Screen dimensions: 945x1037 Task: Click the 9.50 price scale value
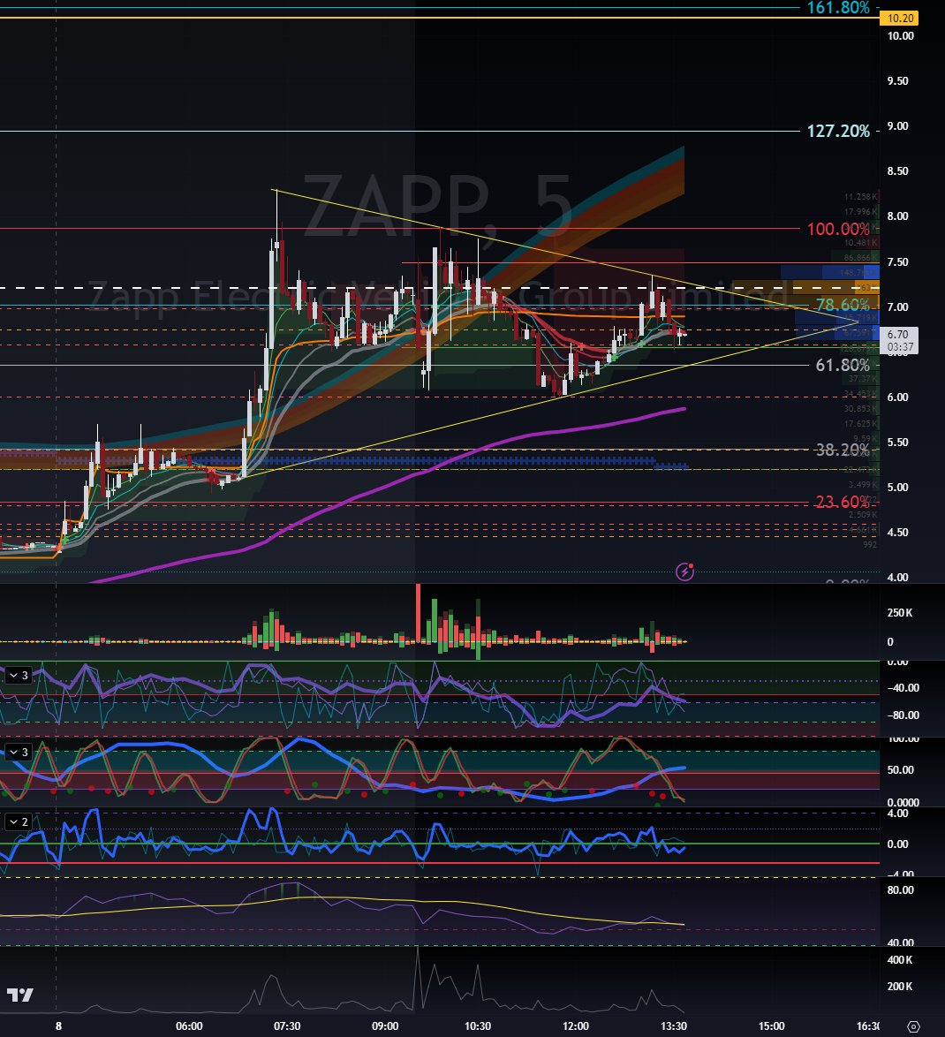pyautogui.click(x=897, y=81)
